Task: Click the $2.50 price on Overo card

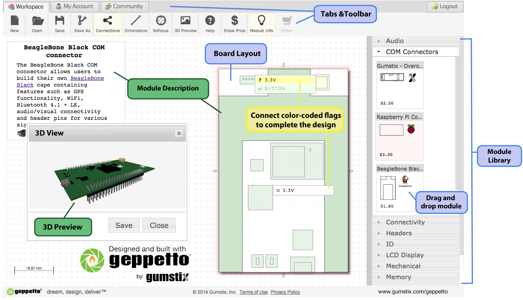Action: coord(387,103)
